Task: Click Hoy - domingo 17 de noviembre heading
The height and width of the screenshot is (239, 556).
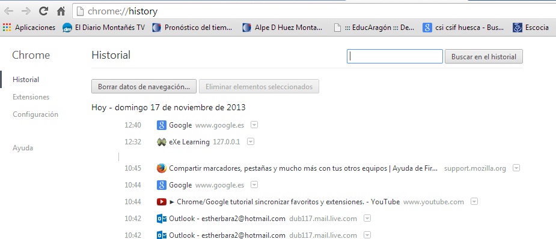Action: pos(168,107)
